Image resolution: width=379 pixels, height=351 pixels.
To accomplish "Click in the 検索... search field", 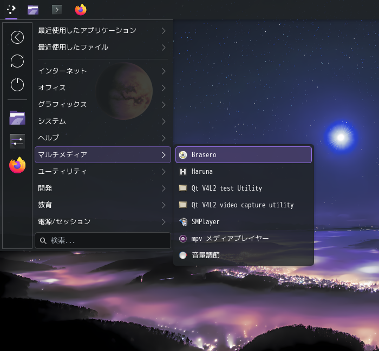I will 103,241.
